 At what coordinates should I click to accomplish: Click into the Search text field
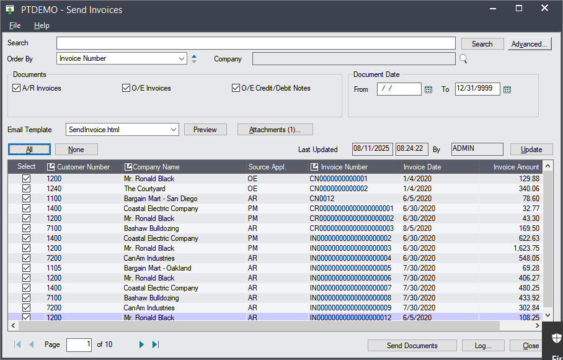(x=255, y=43)
